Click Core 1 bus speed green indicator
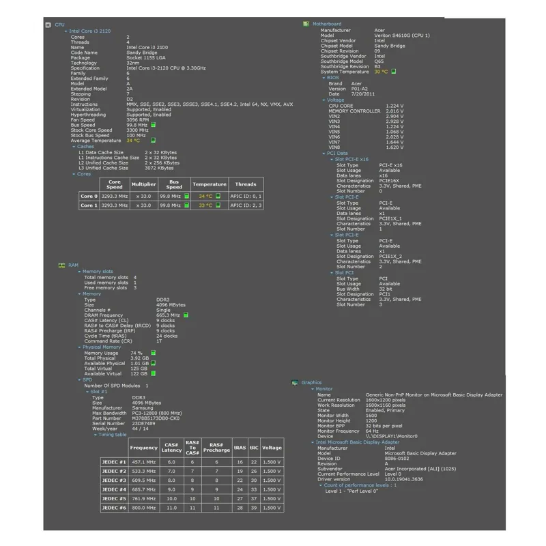The image size is (546, 546). click(x=186, y=205)
